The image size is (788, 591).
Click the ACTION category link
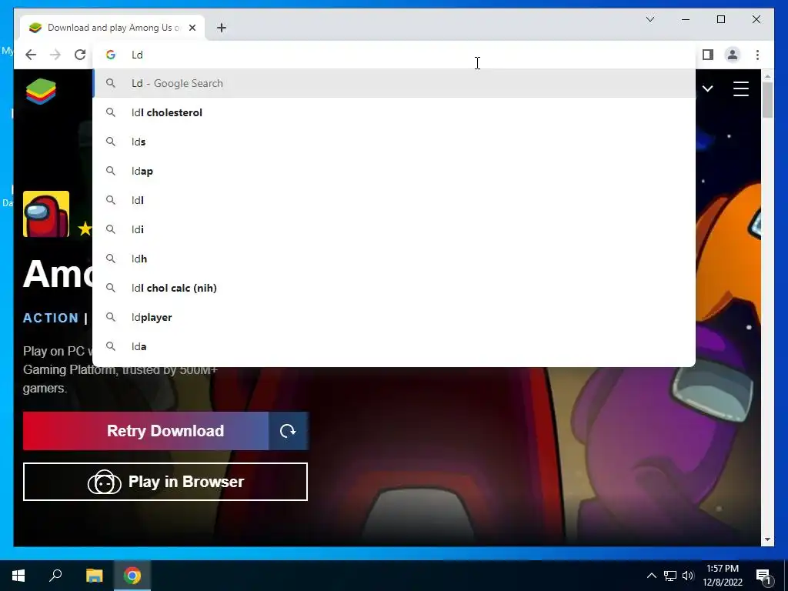(x=51, y=318)
